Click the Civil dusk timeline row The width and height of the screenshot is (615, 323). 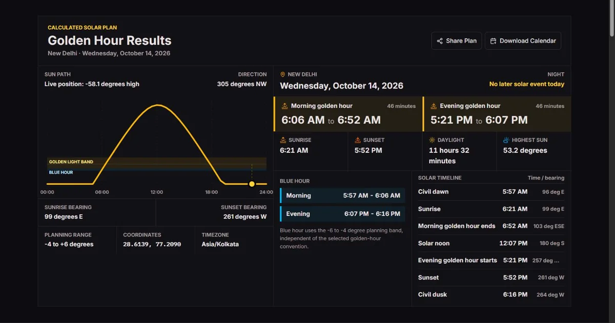pos(491,295)
